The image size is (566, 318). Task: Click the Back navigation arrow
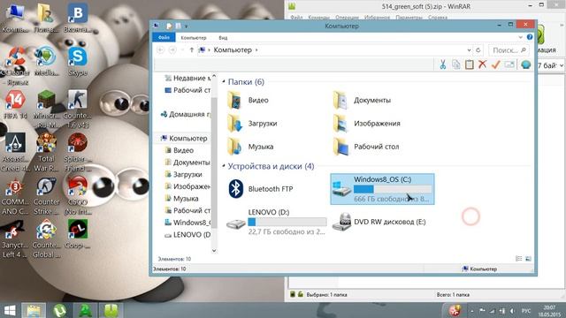(x=161, y=50)
